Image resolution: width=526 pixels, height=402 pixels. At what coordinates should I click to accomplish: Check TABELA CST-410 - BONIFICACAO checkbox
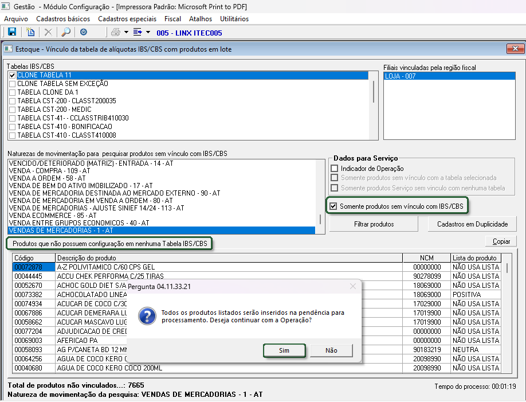point(13,127)
